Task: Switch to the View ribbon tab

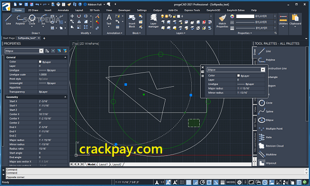Action: 109,10
